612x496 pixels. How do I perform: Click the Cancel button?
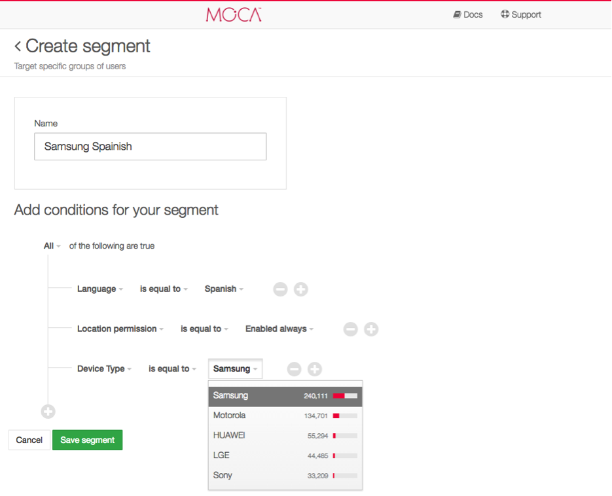tap(29, 440)
